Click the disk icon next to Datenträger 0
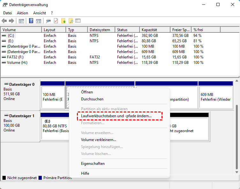This screenshot has height=189, width=240. 6,84
